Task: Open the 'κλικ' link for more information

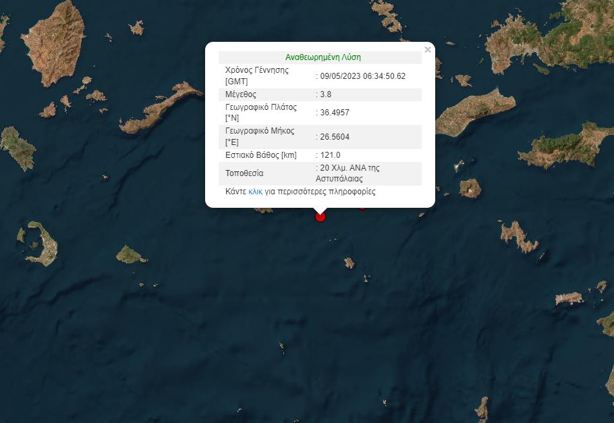Action: pyautogui.click(x=255, y=192)
